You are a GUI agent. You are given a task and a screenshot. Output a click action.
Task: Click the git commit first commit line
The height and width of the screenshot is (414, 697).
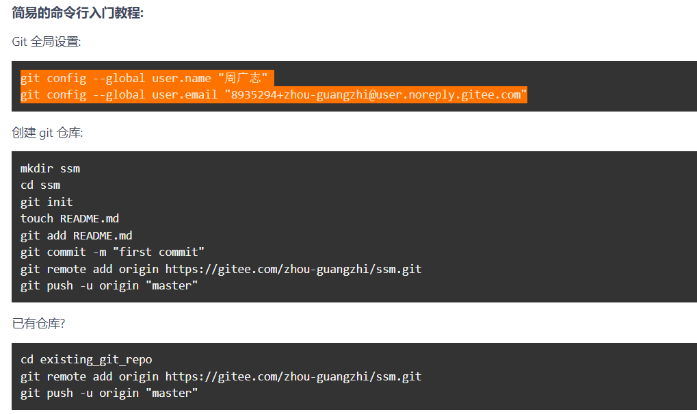[x=112, y=252]
